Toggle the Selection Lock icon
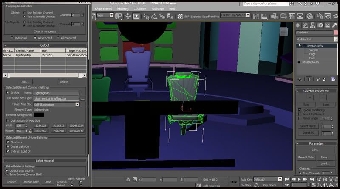The image size is (340, 189). click(x=128, y=179)
